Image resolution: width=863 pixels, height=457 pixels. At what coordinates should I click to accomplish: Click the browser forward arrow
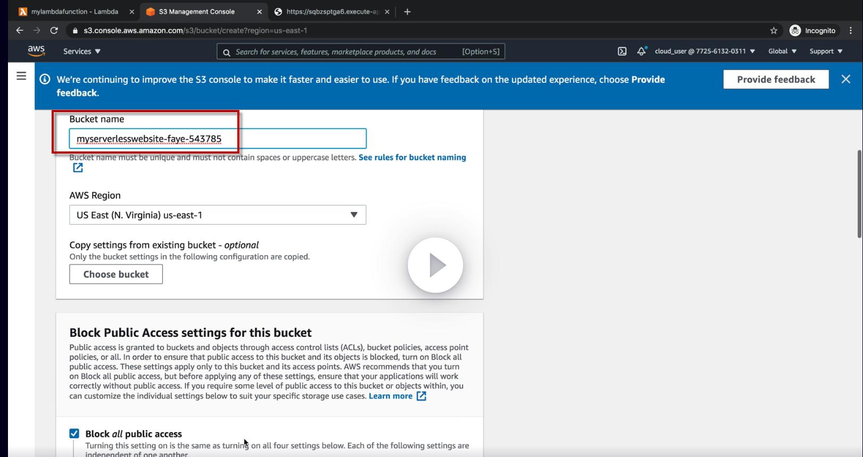tap(37, 30)
